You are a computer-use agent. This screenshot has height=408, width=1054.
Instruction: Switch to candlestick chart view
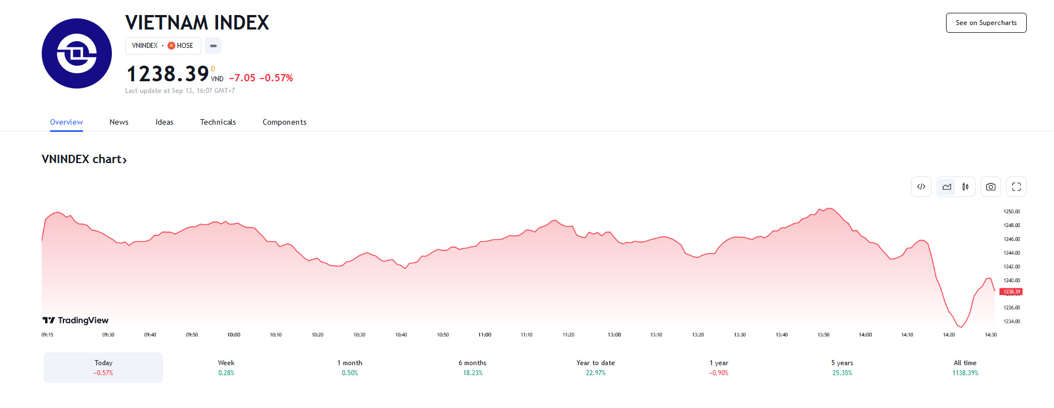[x=966, y=187]
